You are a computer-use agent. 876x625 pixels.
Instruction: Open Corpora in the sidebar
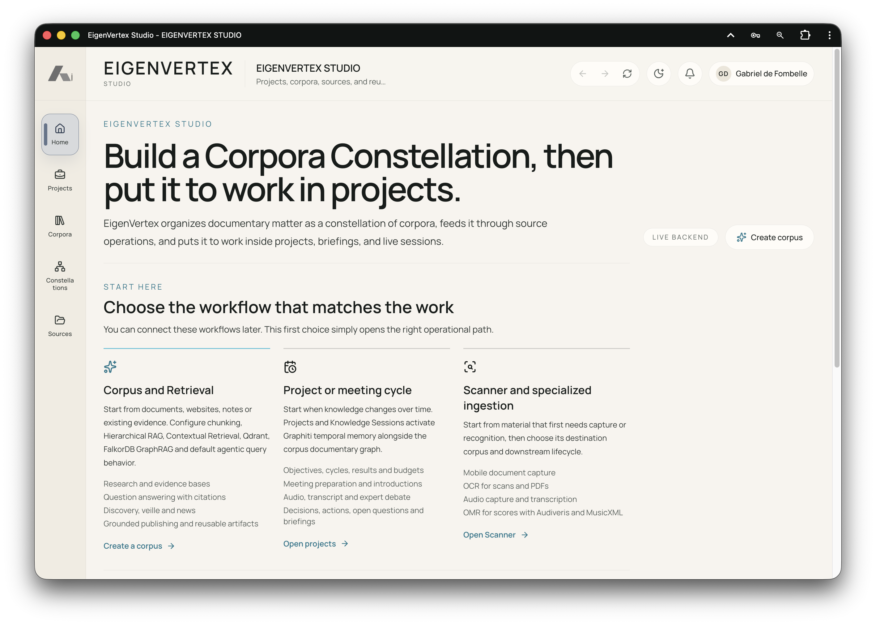click(x=60, y=227)
